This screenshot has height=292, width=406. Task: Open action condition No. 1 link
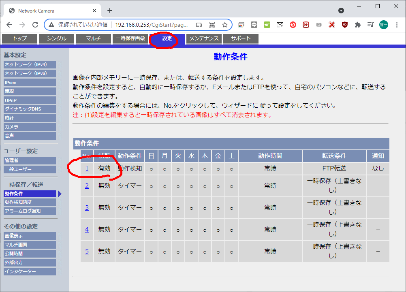coord(87,168)
